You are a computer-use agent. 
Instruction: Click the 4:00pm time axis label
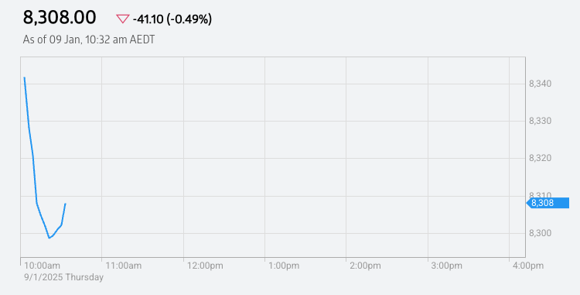pos(528,266)
